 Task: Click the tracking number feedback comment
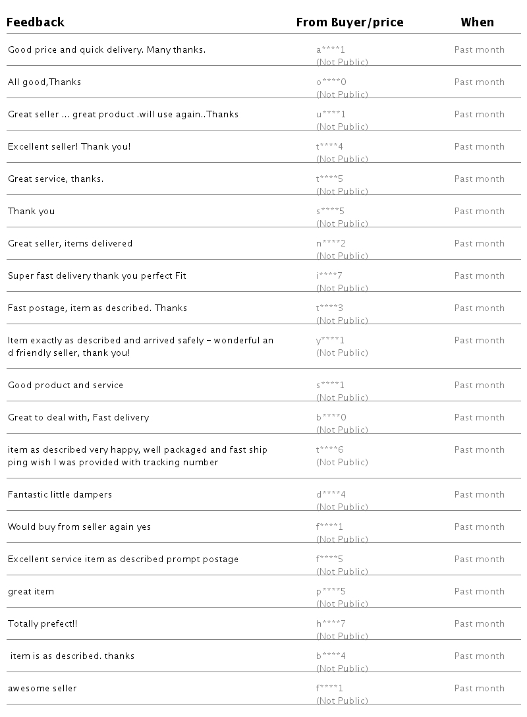[x=138, y=456]
